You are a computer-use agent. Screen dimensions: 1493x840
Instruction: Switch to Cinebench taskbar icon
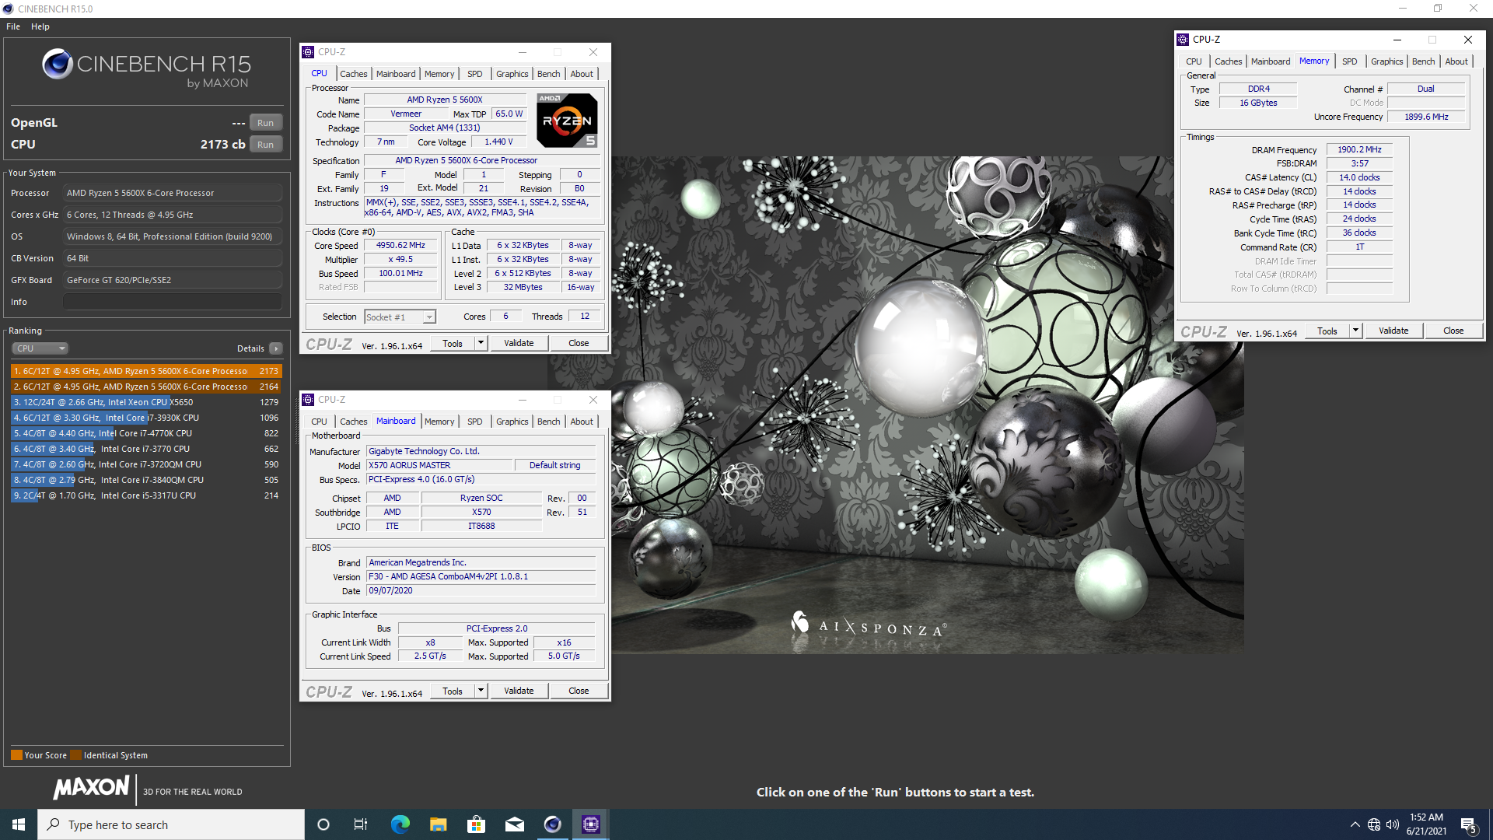pos(552,824)
